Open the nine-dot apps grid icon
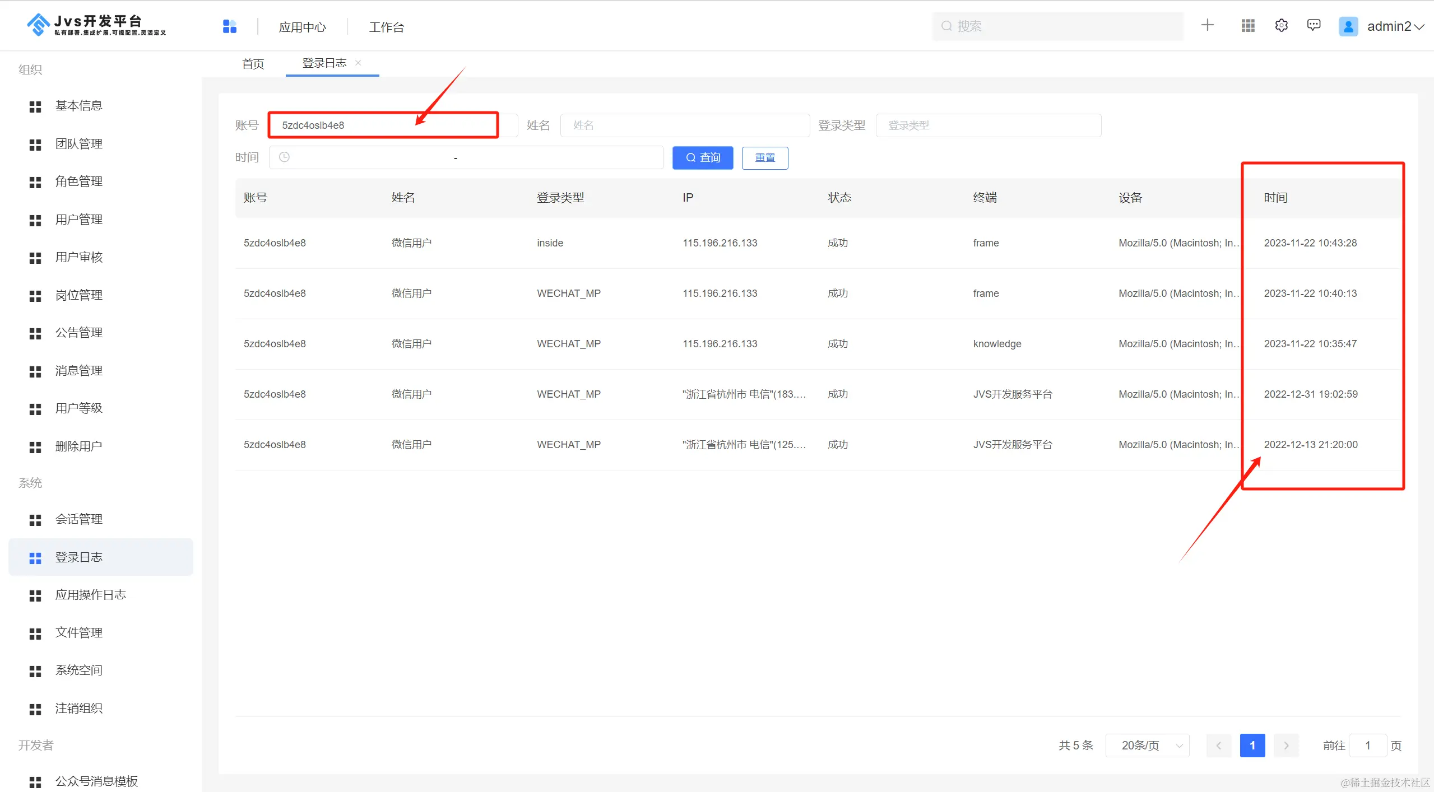 [x=1247, y=26]
